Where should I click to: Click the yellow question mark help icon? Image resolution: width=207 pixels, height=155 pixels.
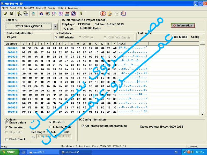[x=81, y=14]
